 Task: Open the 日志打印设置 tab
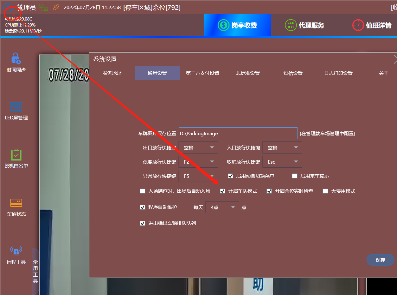(x=338, y=73)
